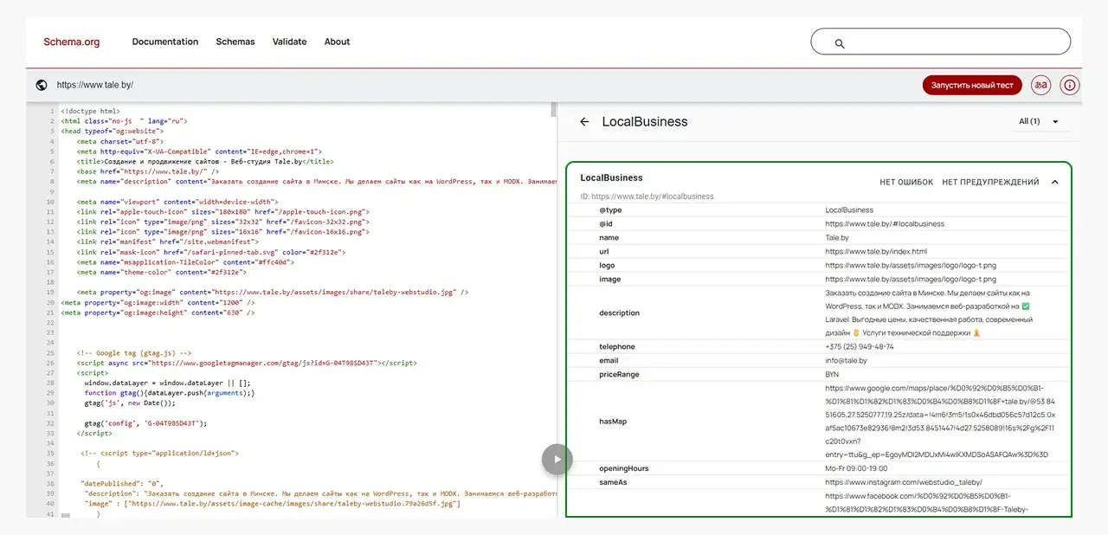Click the code panel horizontal scrollbar
1108x535 pixels.
[66, 515]
